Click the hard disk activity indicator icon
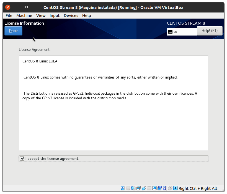This screenshot has width=227, height=194. point(123,188)
